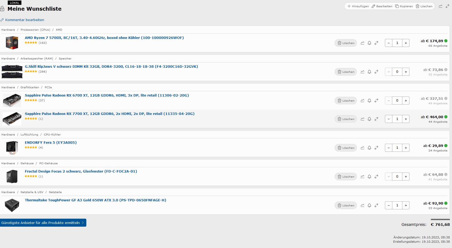
Task: Increase quantity of AMD Ryzen 7 5700X
Action: click(406, 43)
